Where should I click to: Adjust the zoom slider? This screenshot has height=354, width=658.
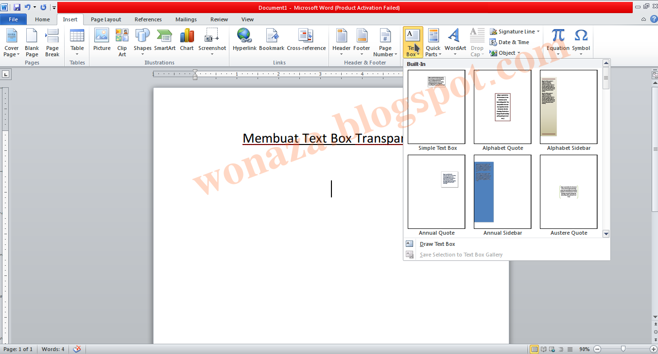622,349
